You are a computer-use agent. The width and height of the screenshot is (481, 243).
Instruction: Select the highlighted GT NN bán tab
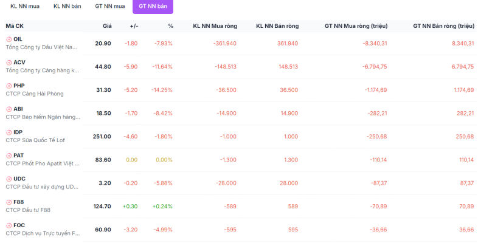(153, 6)
